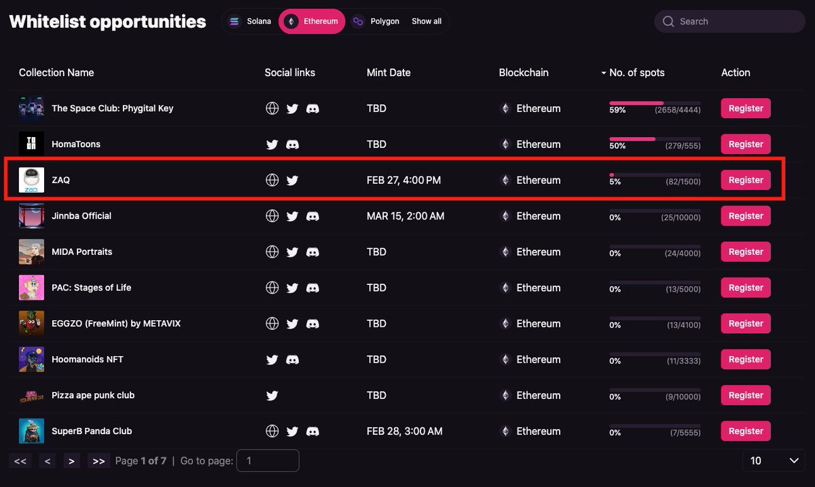Click The Space Club 59% progress bar

click(x=655, y=103)
